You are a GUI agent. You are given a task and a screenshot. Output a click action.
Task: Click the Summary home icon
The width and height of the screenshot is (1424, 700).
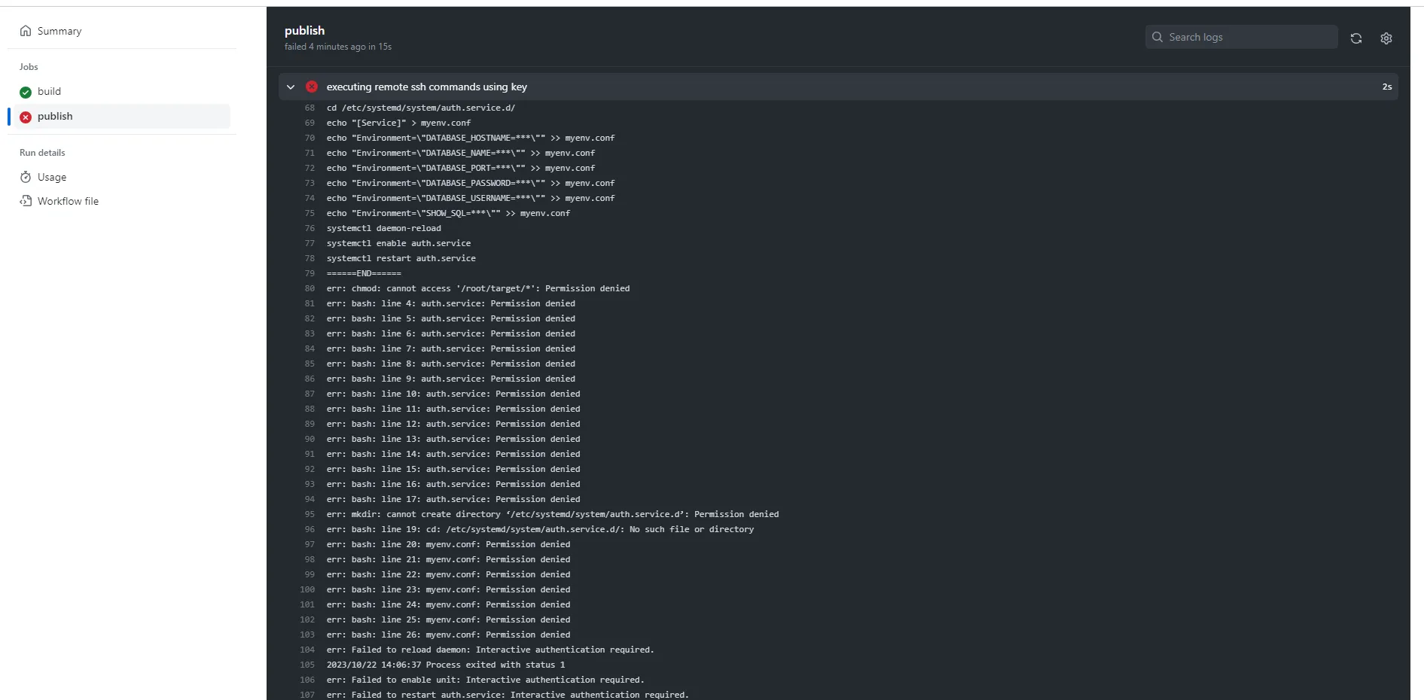(26, 31)
